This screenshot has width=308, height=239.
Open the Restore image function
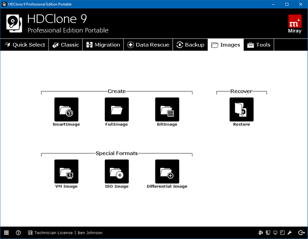pos(241,110)
